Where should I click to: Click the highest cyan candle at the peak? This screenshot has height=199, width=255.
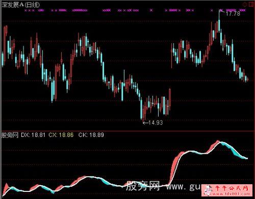(219, 26)
